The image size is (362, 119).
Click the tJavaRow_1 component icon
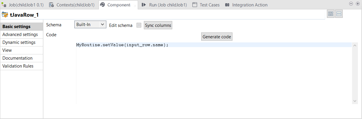(5, 15)
